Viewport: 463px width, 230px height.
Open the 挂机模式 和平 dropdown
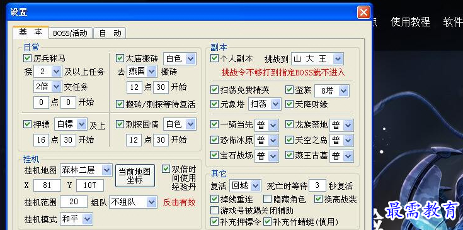tap(76, 219)
